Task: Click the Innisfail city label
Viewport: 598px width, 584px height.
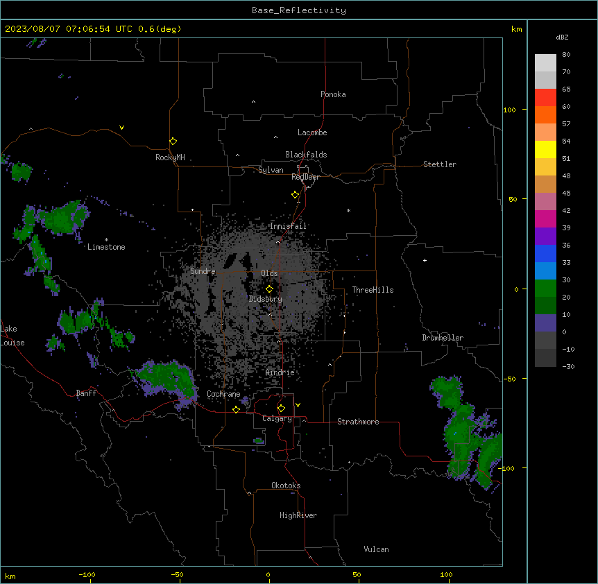Action: click(x=288, y=226)
